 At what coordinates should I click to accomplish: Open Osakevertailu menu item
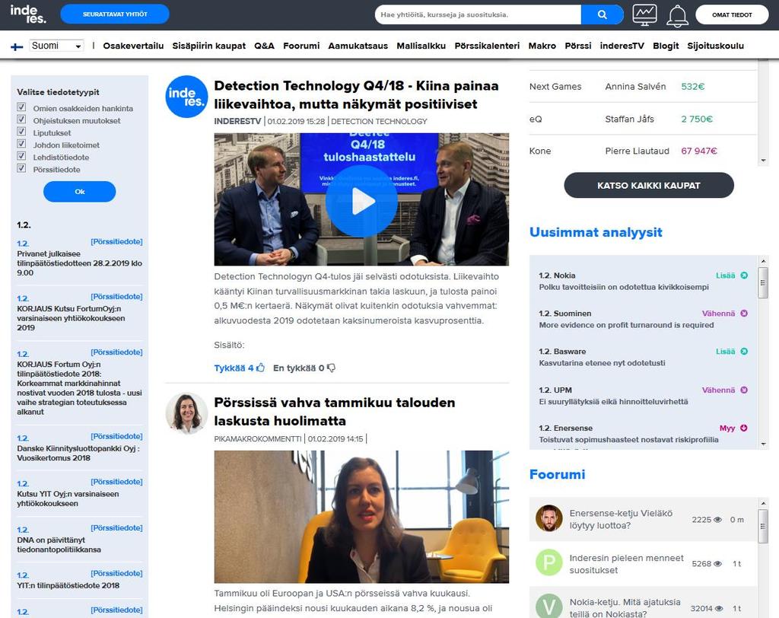[133, 46]
